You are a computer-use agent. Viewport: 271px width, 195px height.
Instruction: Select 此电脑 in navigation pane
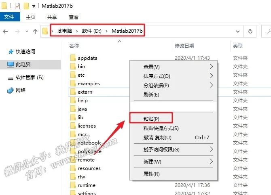click(30, 65)
